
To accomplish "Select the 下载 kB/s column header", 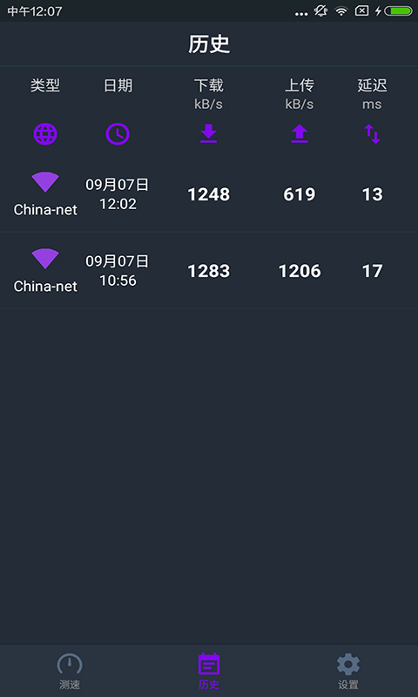I will click(x=208, y=94).
